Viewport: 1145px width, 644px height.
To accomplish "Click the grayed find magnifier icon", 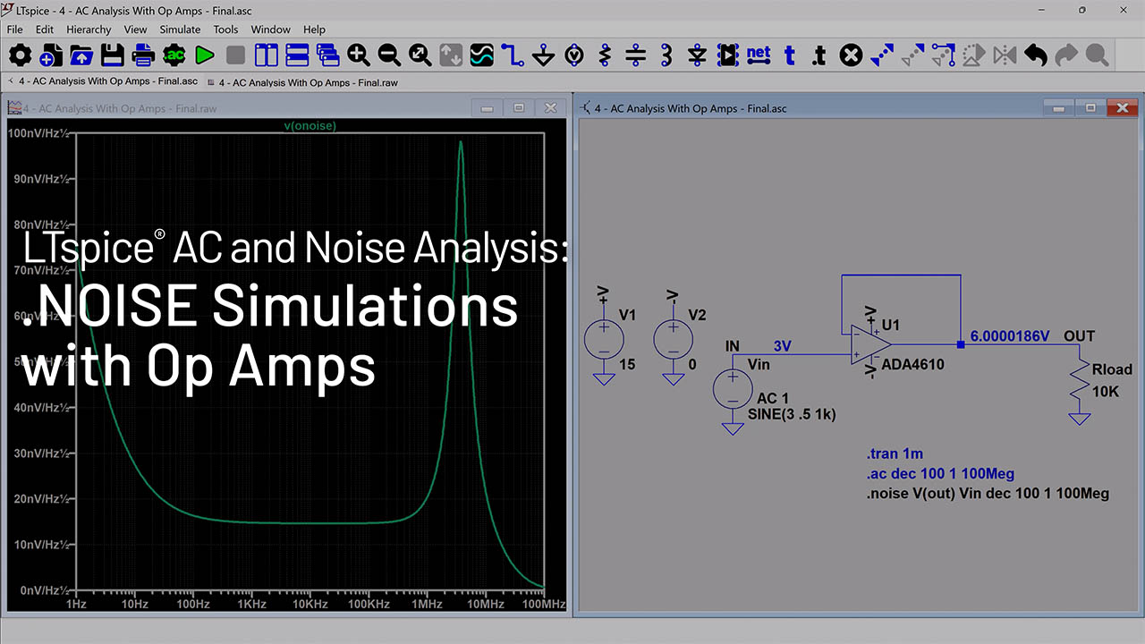I will coord(1098,55).
